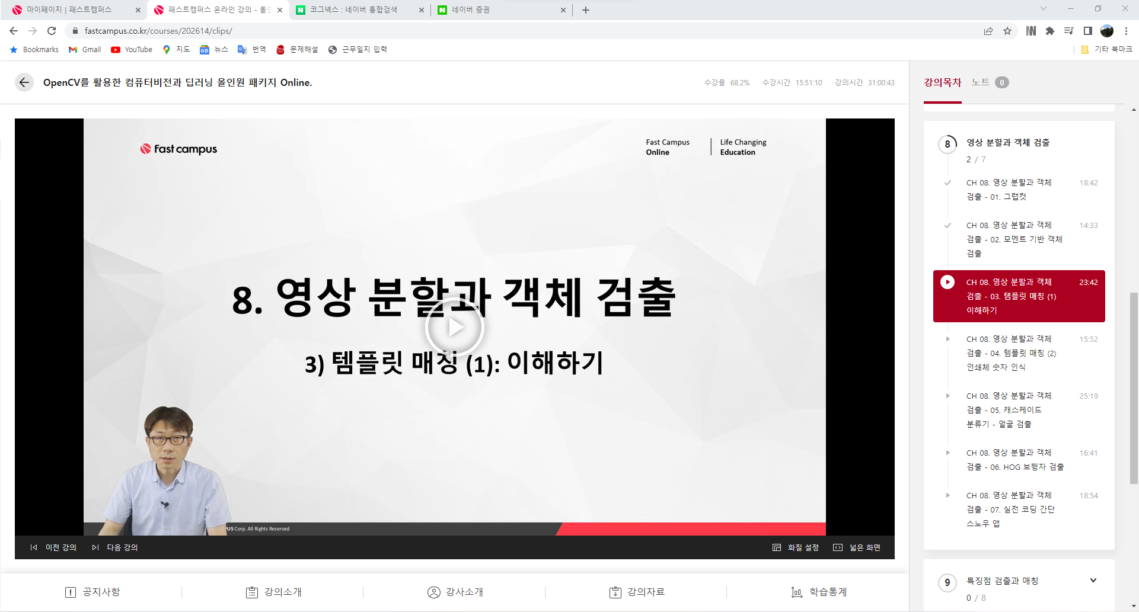Click the scroll-up arrow of the lecture list
Screen dimensions: 1139x612
tap(1134, 110)
